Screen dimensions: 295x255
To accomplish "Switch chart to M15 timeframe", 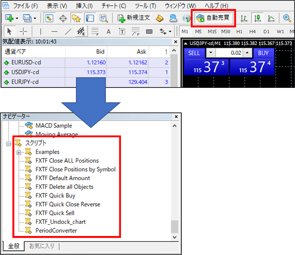I will click(x=212, y=32).
